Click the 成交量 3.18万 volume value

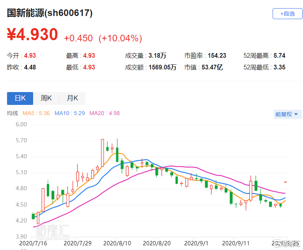pos(145,56)
